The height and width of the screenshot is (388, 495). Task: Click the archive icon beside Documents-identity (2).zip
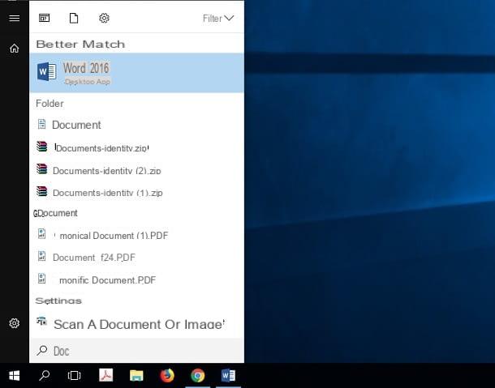41,169
